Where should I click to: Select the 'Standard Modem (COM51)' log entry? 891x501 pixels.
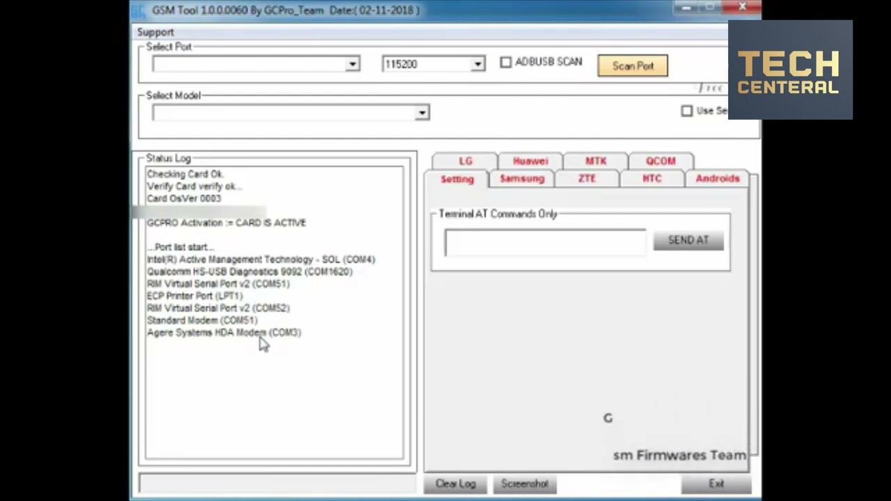(x=202, y=320)
